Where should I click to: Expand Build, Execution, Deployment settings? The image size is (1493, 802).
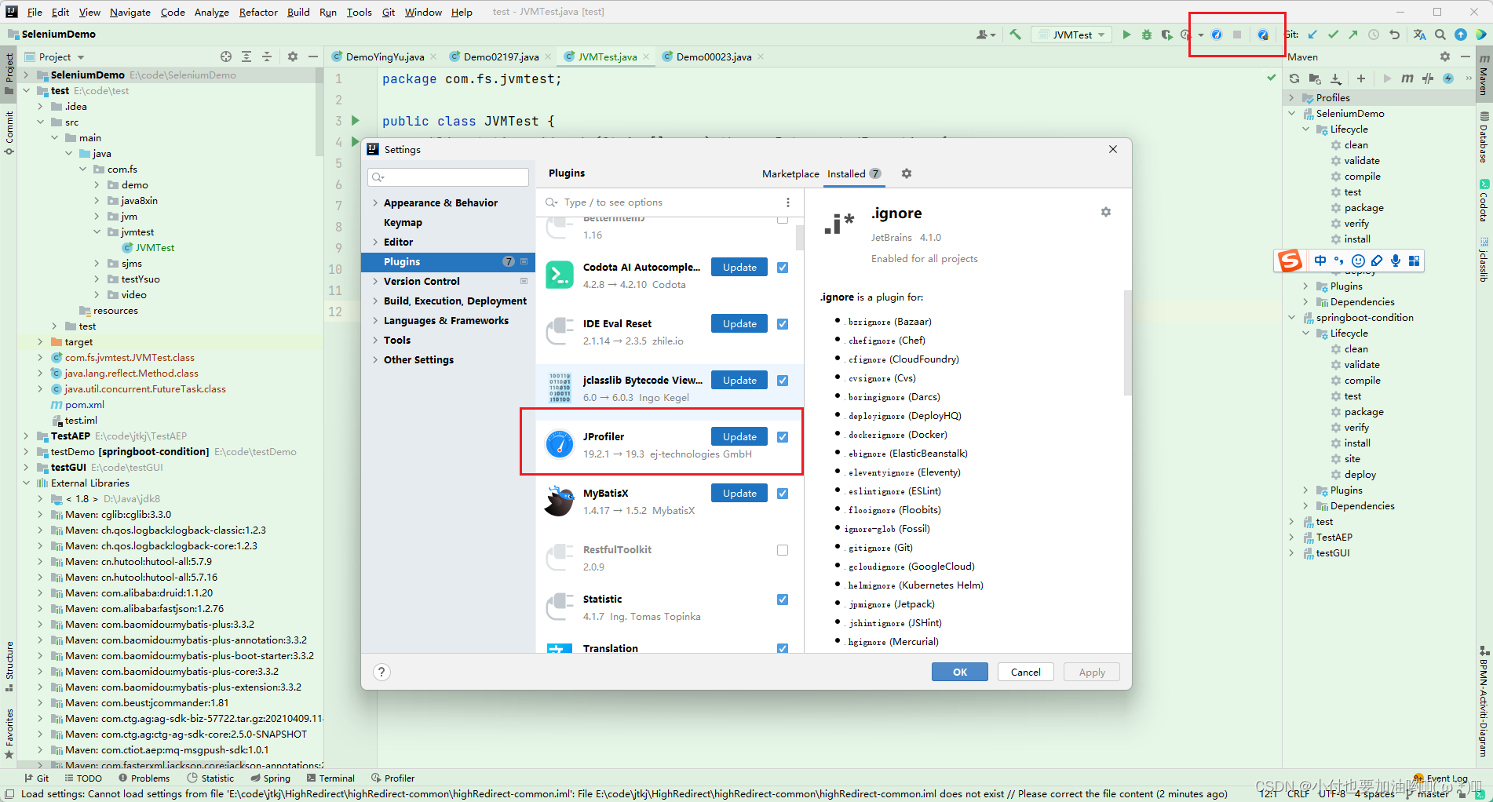[x=375, y=301]
